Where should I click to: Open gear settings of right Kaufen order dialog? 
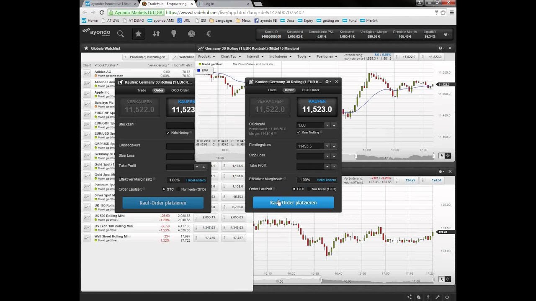[328, 82]
